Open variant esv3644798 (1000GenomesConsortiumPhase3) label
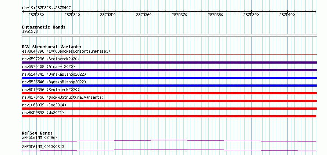 coord(66,51)
